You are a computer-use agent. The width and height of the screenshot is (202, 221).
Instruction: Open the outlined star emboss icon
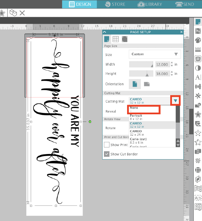198,142
